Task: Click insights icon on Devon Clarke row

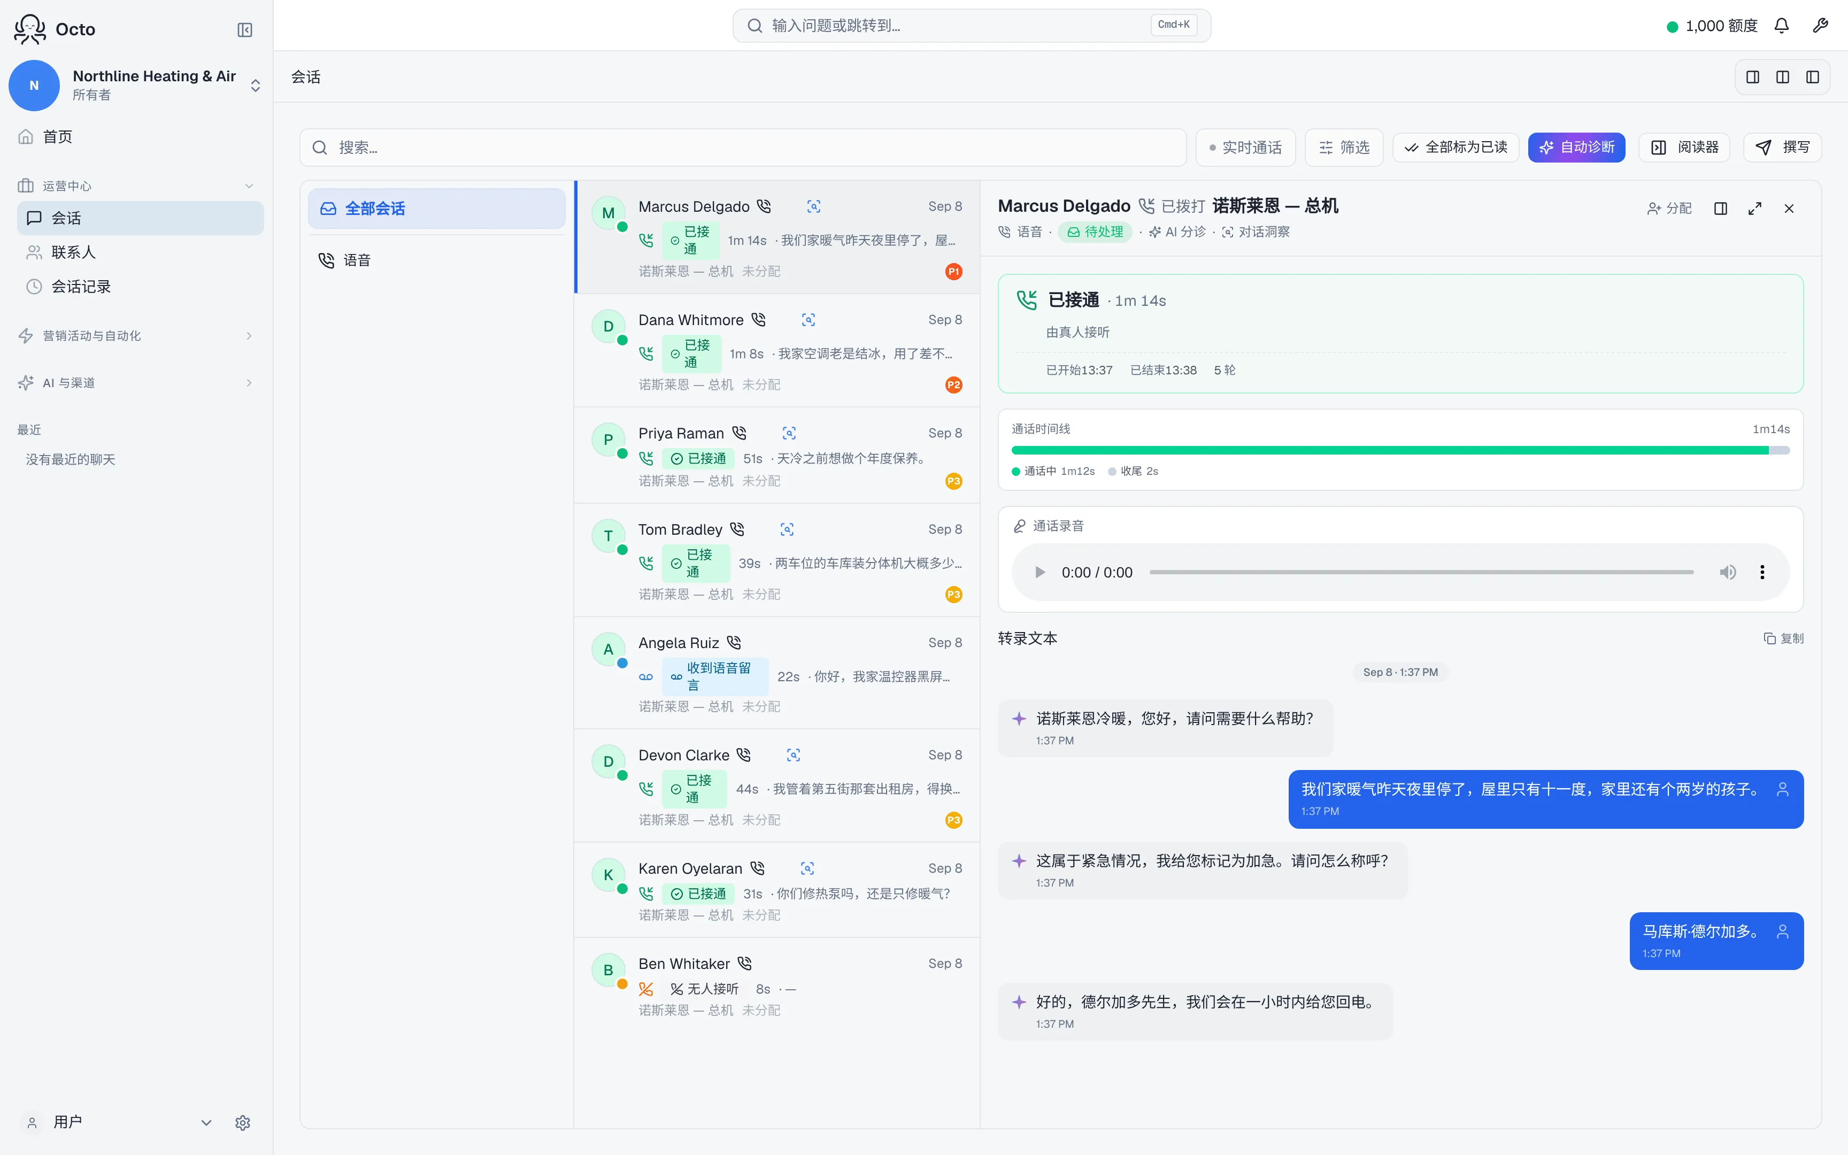Action: (x=794, y=756)
